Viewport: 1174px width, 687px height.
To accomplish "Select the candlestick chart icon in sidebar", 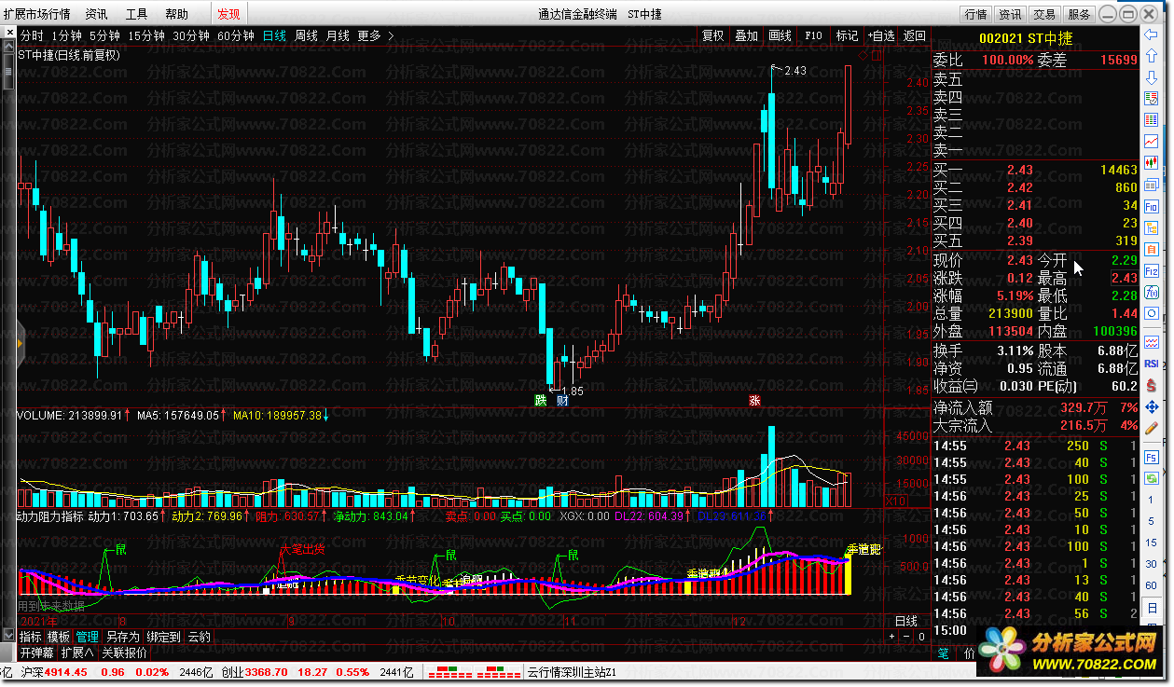I will [x=1151, y=162].
